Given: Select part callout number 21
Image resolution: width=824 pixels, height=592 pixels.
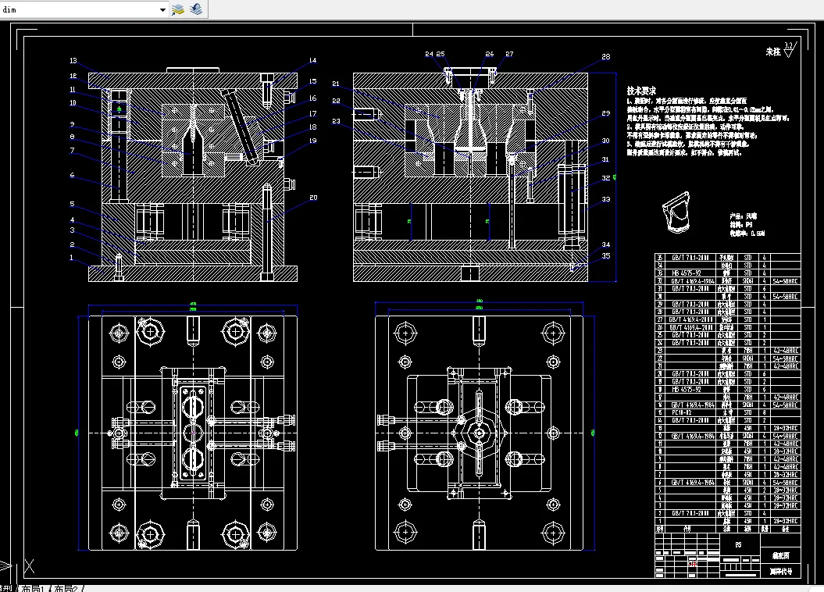Looking at the screenshot, I should tap(336, 84).
